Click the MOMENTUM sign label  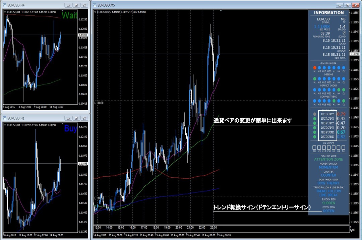328,167
